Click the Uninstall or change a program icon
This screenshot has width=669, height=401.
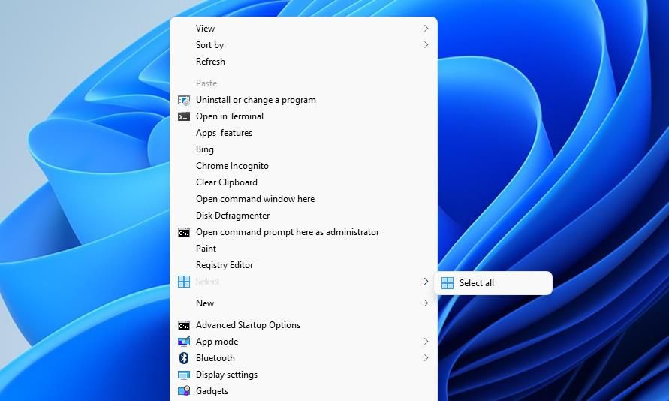(184, 101)
